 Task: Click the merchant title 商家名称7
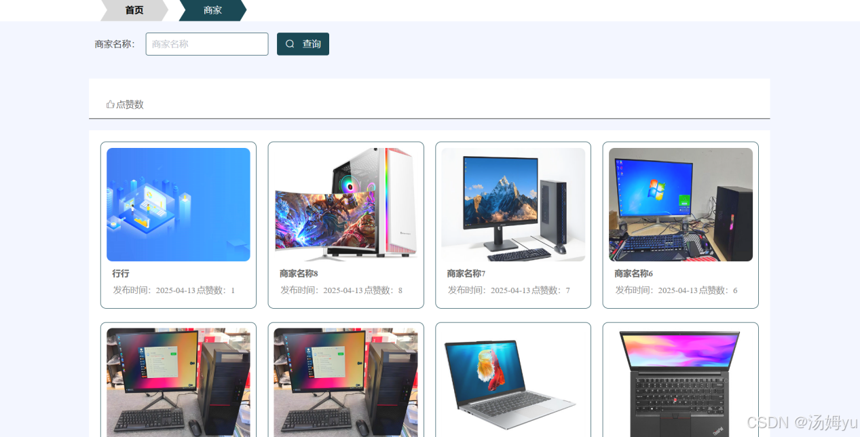coord(466,273)
